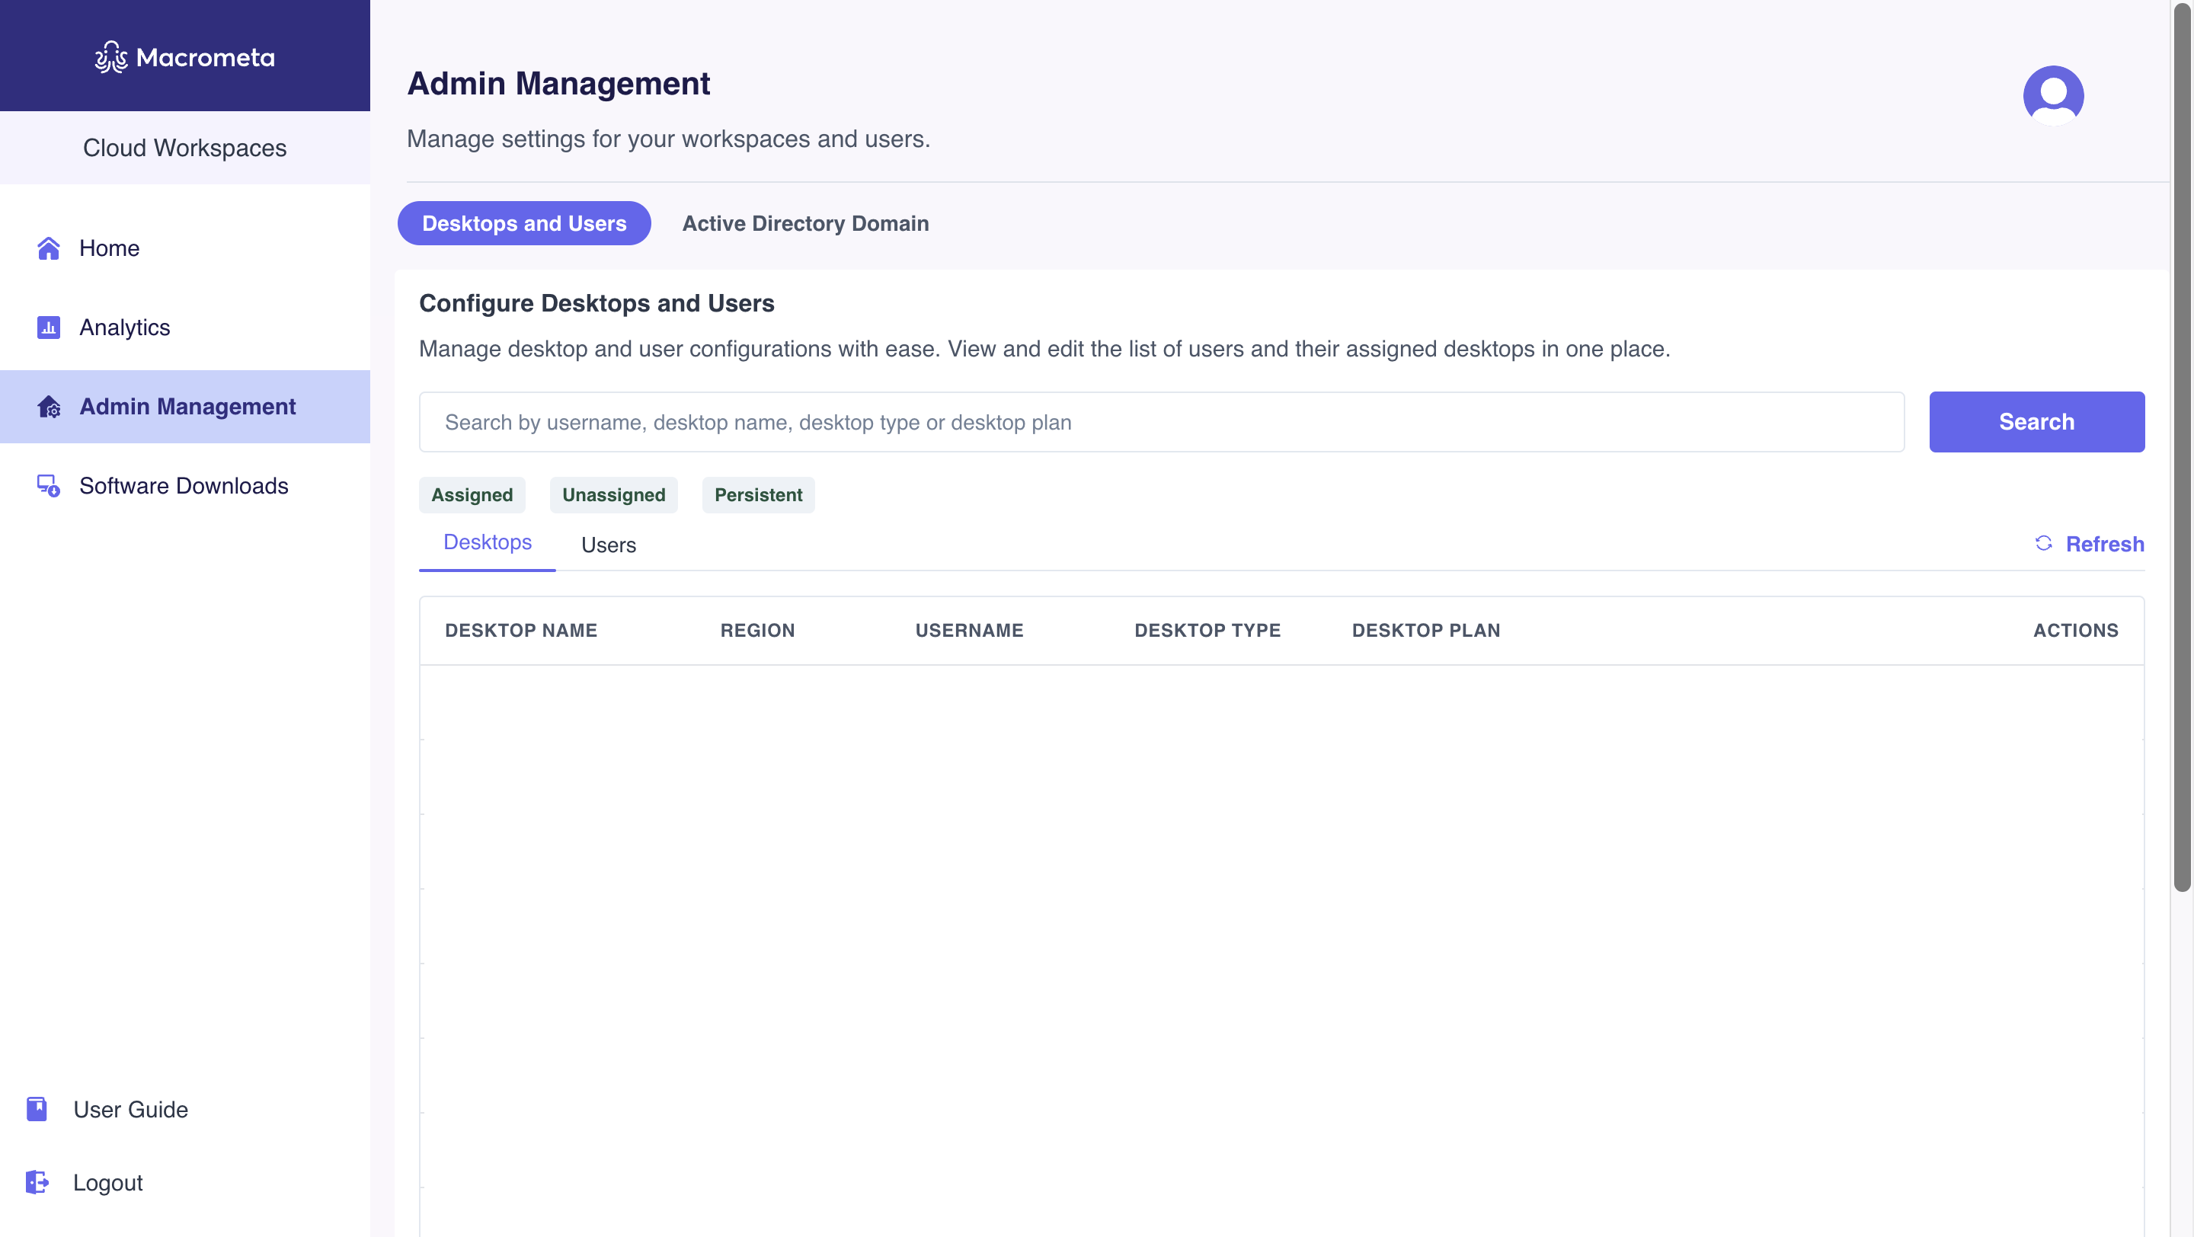Click the Macrometa octopus logo
The image size is (2194, 1237).
pos(110,57)
